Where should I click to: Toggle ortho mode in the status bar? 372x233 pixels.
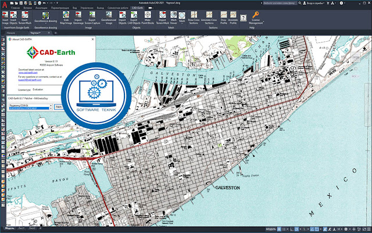(x=292, y=229)
